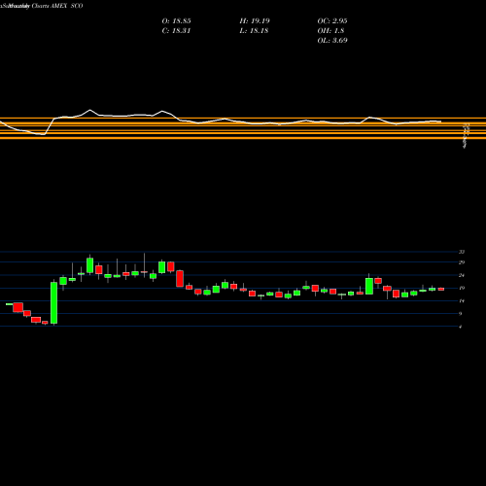Image resolution: width=486 pixels, height=486 pixels.
Task: Click the 'OH: 1.8' reading
Action: pos(330,31)
